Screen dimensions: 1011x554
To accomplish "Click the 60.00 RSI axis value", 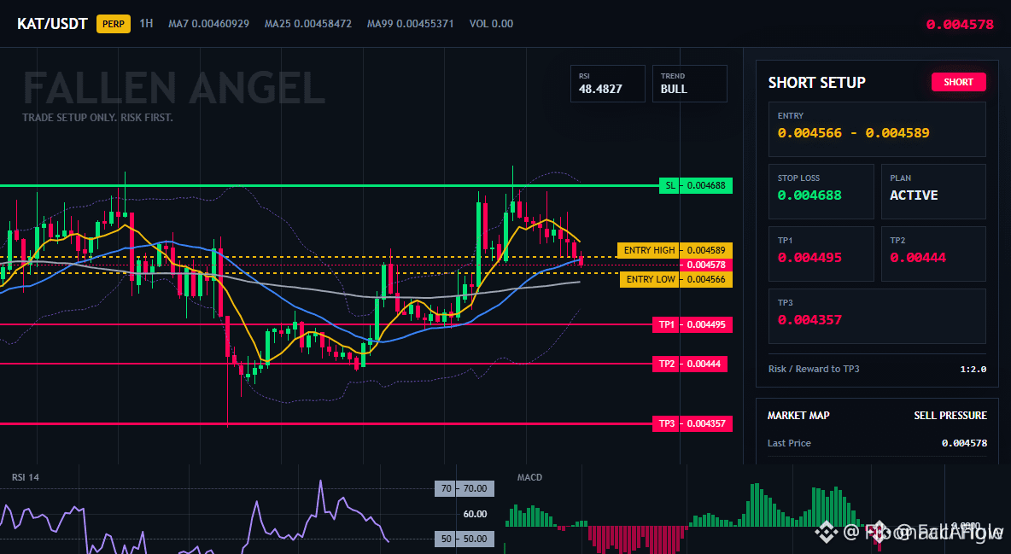I will pyautogui.click(x=476, y=514).
